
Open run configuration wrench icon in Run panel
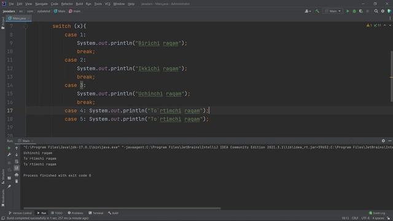click(x=9, y=155)
